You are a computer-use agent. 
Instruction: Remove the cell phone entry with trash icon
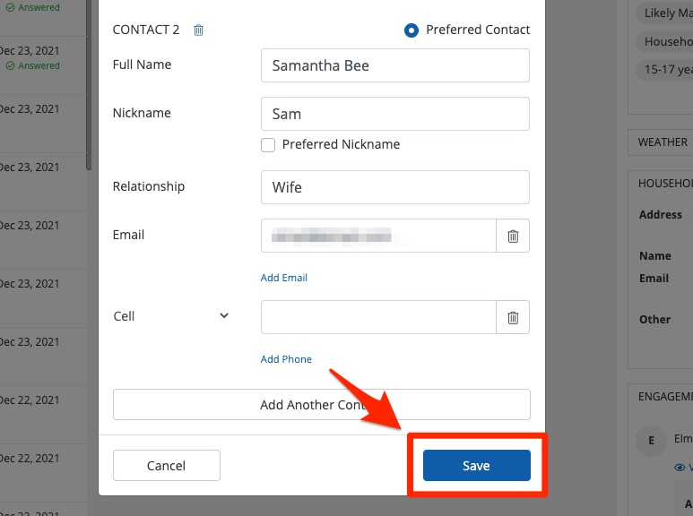pyautogui.click(x=513, y=317)
